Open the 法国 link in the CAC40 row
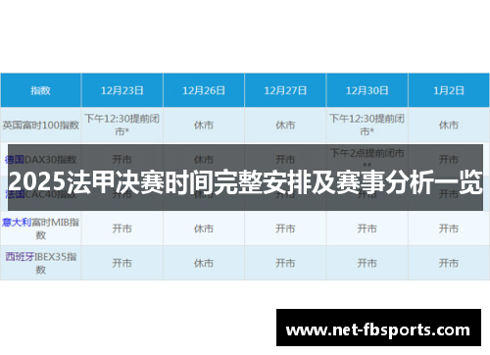Screen dimensions: 490x355 click(x=15, y=194)
